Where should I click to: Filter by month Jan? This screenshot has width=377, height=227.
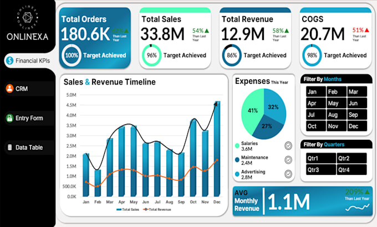pyautogui.click(x=316, y=92)
